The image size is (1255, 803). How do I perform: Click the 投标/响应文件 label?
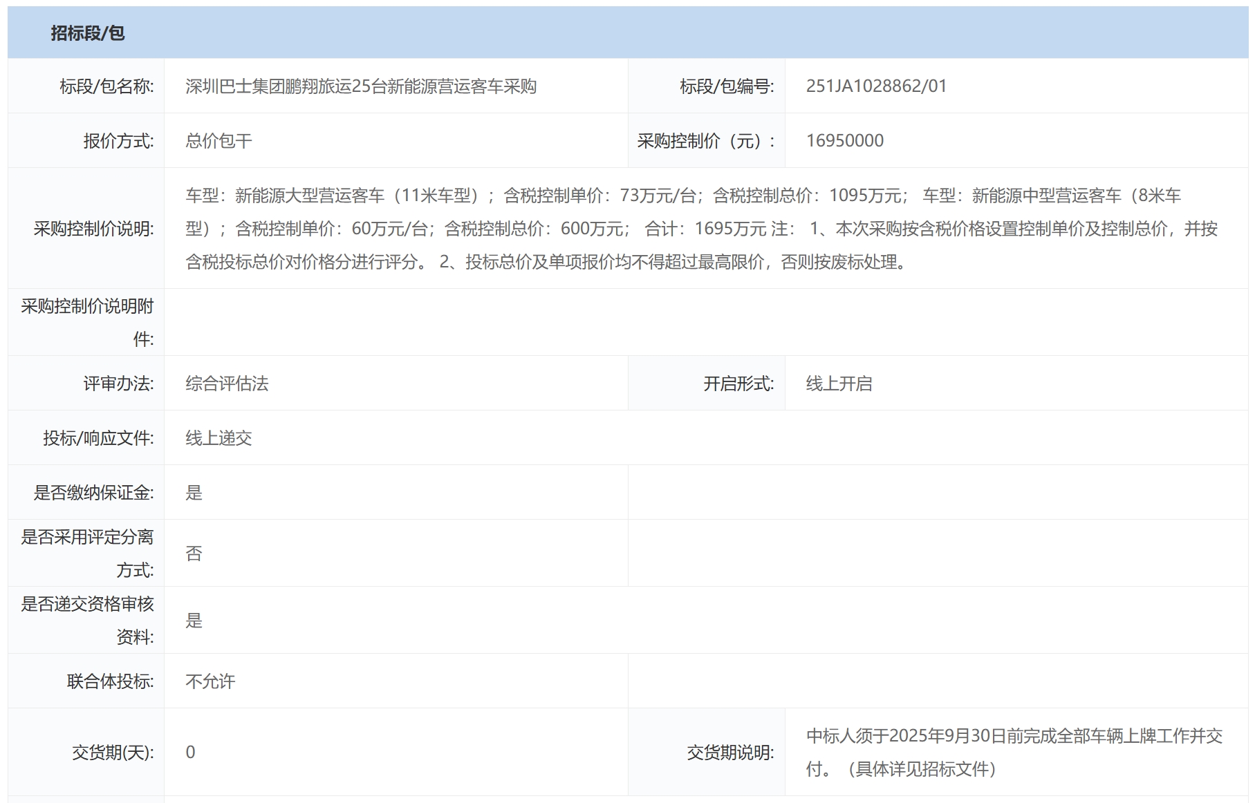coord(98,438)
